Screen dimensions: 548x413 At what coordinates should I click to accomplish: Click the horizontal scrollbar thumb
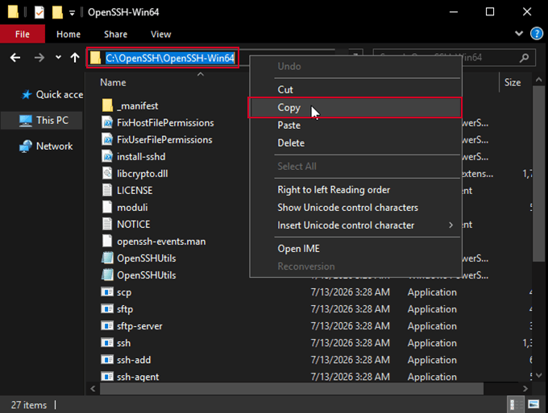click(x=292, y=389)
